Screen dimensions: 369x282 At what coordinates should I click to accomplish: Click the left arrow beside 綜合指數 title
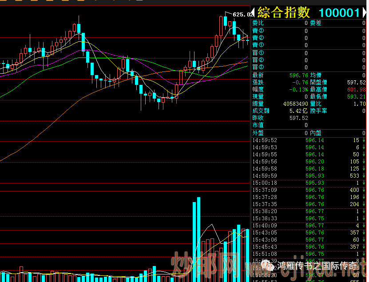click(x=254, y=13)
